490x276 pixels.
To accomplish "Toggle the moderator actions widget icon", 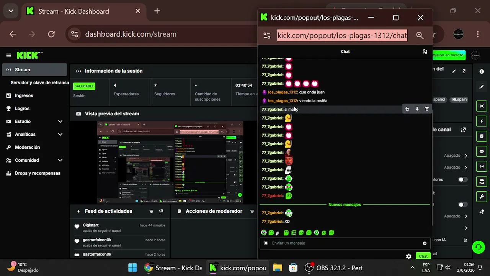I will coord(482,136).
